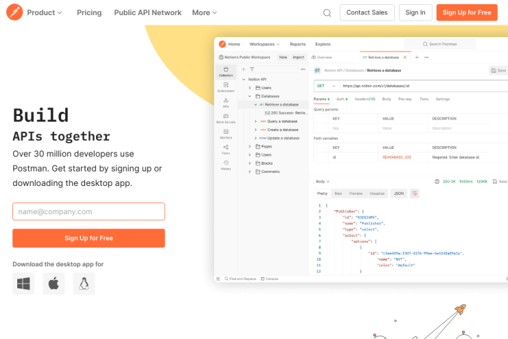Screen dimensions: 508x339
Task: Go to Public API Network
Action: pos(148,12)
